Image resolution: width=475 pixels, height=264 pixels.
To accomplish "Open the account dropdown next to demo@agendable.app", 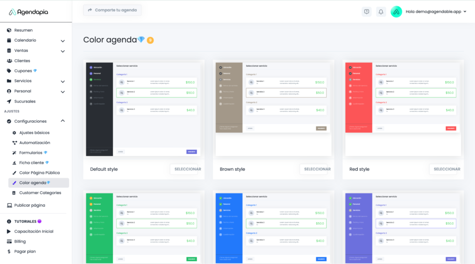I will [x=464, y=12].
